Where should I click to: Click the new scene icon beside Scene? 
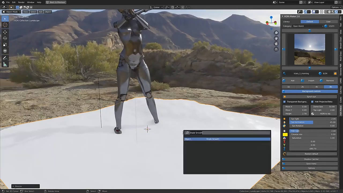(301, 2)
